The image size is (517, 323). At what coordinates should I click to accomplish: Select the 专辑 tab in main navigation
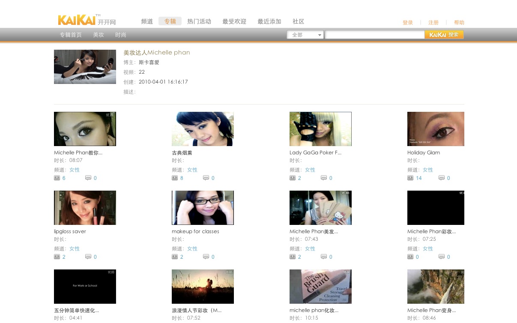click(170, 21)
